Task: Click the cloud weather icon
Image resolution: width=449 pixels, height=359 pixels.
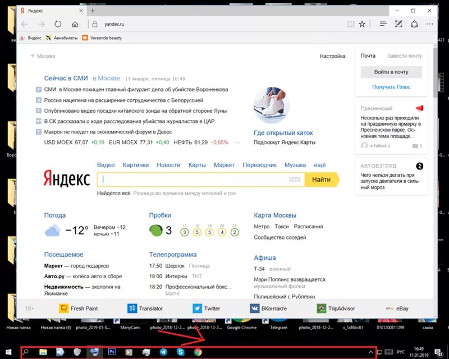Action: tap(53, 231)
